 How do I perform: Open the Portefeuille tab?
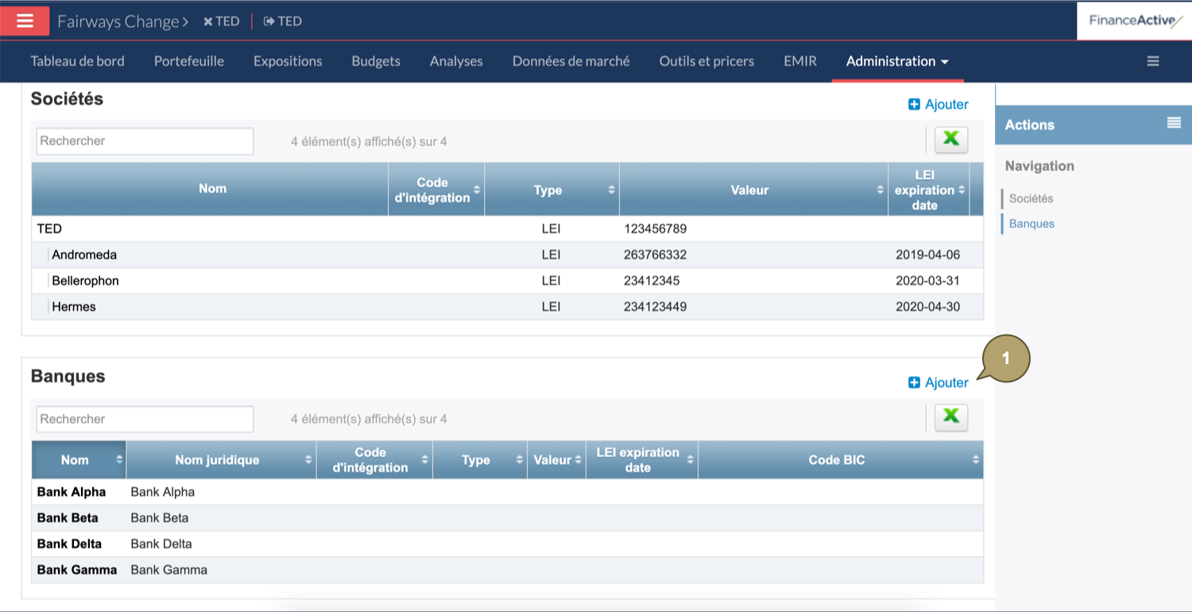[189, 61]
